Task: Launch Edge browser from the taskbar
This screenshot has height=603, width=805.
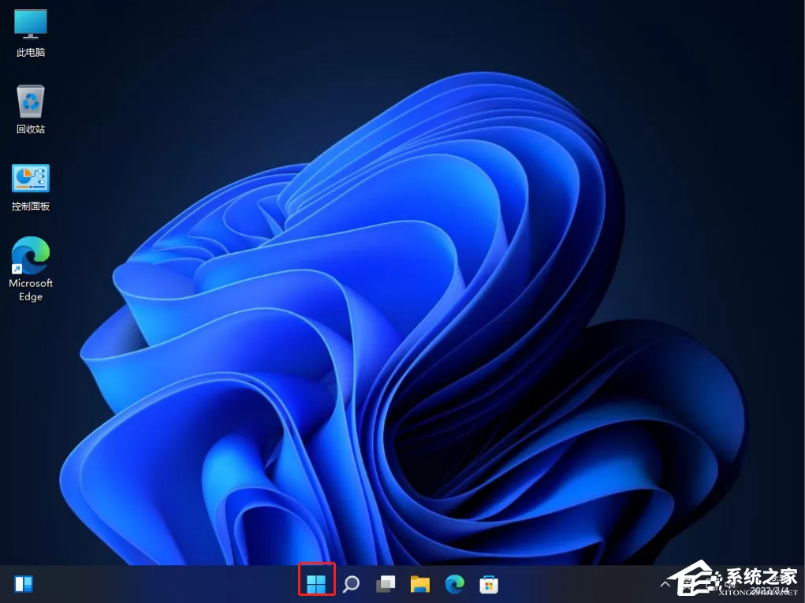Action: point(454,584)
